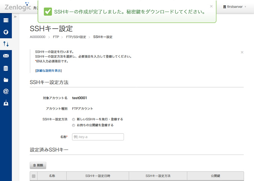Screen dimensions: 254x181
Task: Sort by 名称 column header
Action: 52,176
